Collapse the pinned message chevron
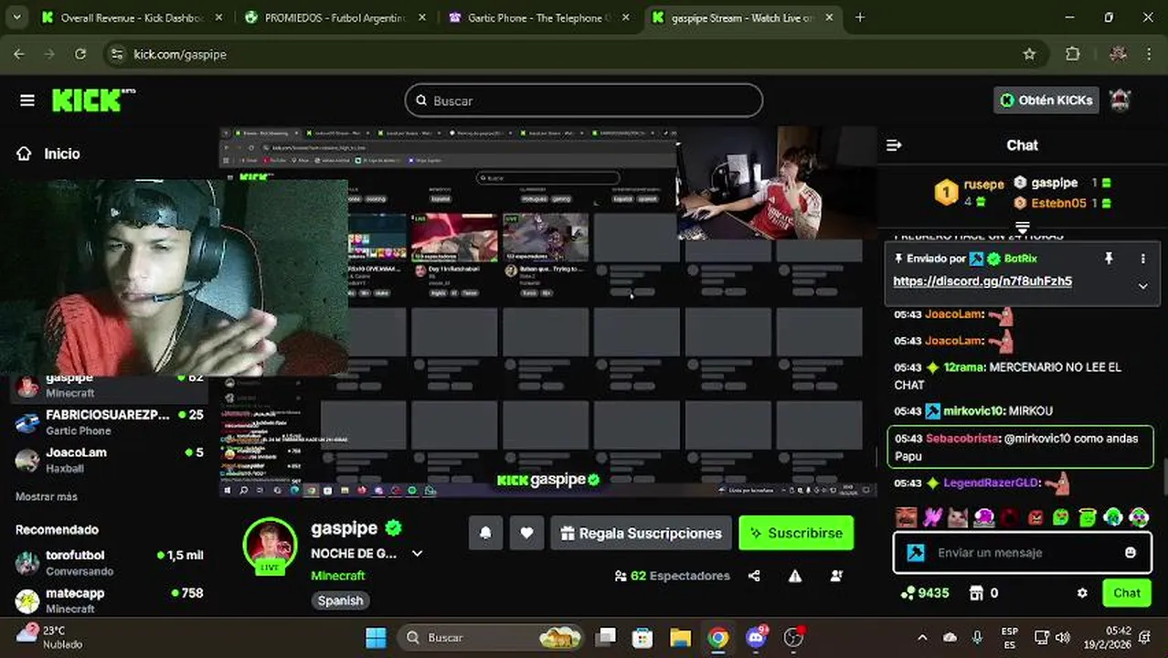The width and height of the screenshot is (1168, 658). (1142, 286)
